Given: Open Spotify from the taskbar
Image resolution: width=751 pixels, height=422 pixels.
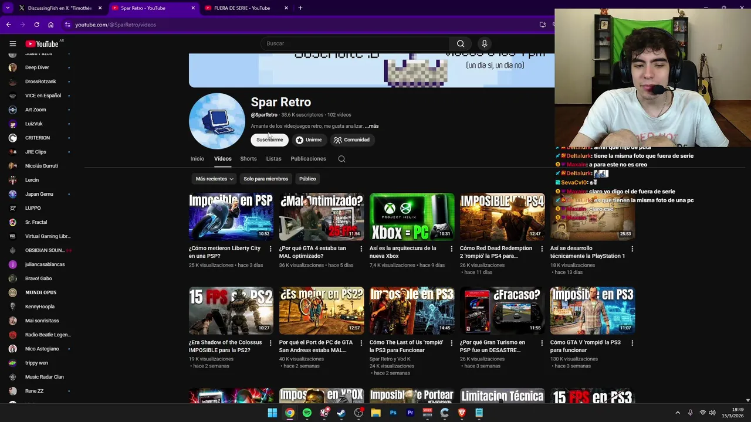Looking at the screenshot, I should point(307,413).
